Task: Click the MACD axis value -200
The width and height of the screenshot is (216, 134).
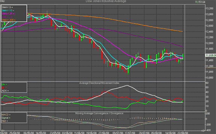Action: pyautogui.click(x=208, y=125)
